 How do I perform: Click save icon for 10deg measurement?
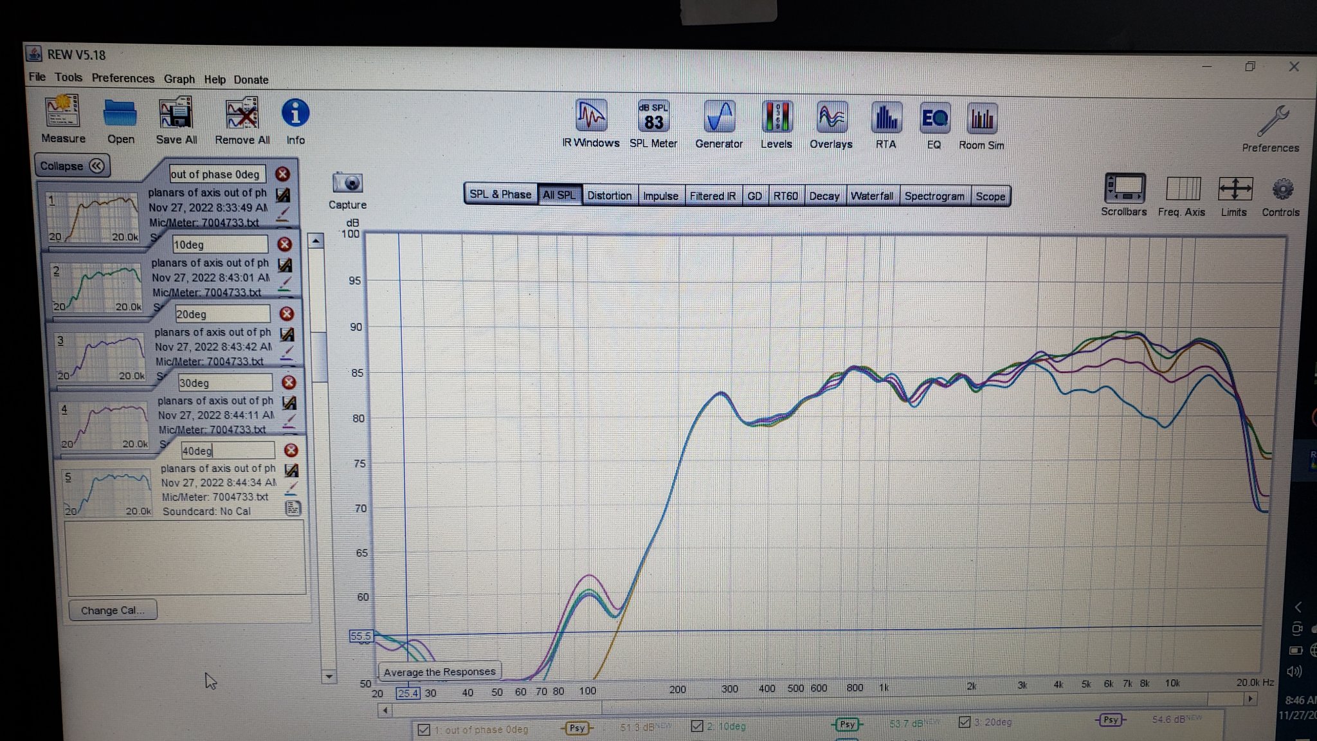click(285, 265)
